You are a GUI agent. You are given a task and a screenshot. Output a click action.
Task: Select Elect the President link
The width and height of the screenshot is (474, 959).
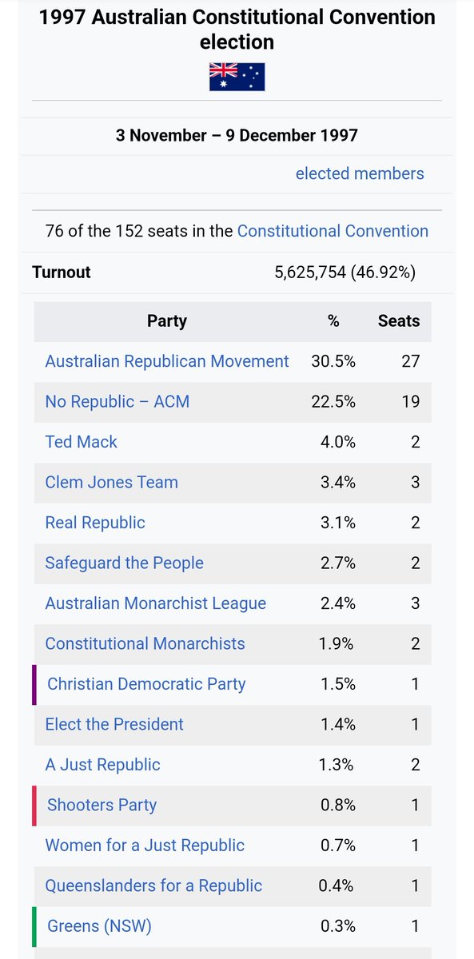click(114, 724)
